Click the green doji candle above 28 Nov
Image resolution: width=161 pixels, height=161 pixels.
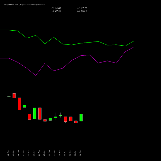coord(61,115)
